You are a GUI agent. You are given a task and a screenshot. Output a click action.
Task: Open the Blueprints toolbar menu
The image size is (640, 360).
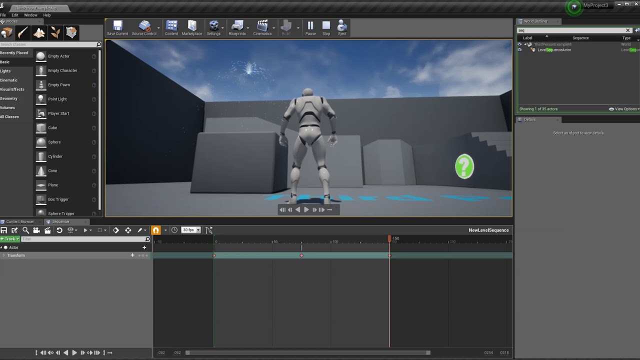point(237,28)
